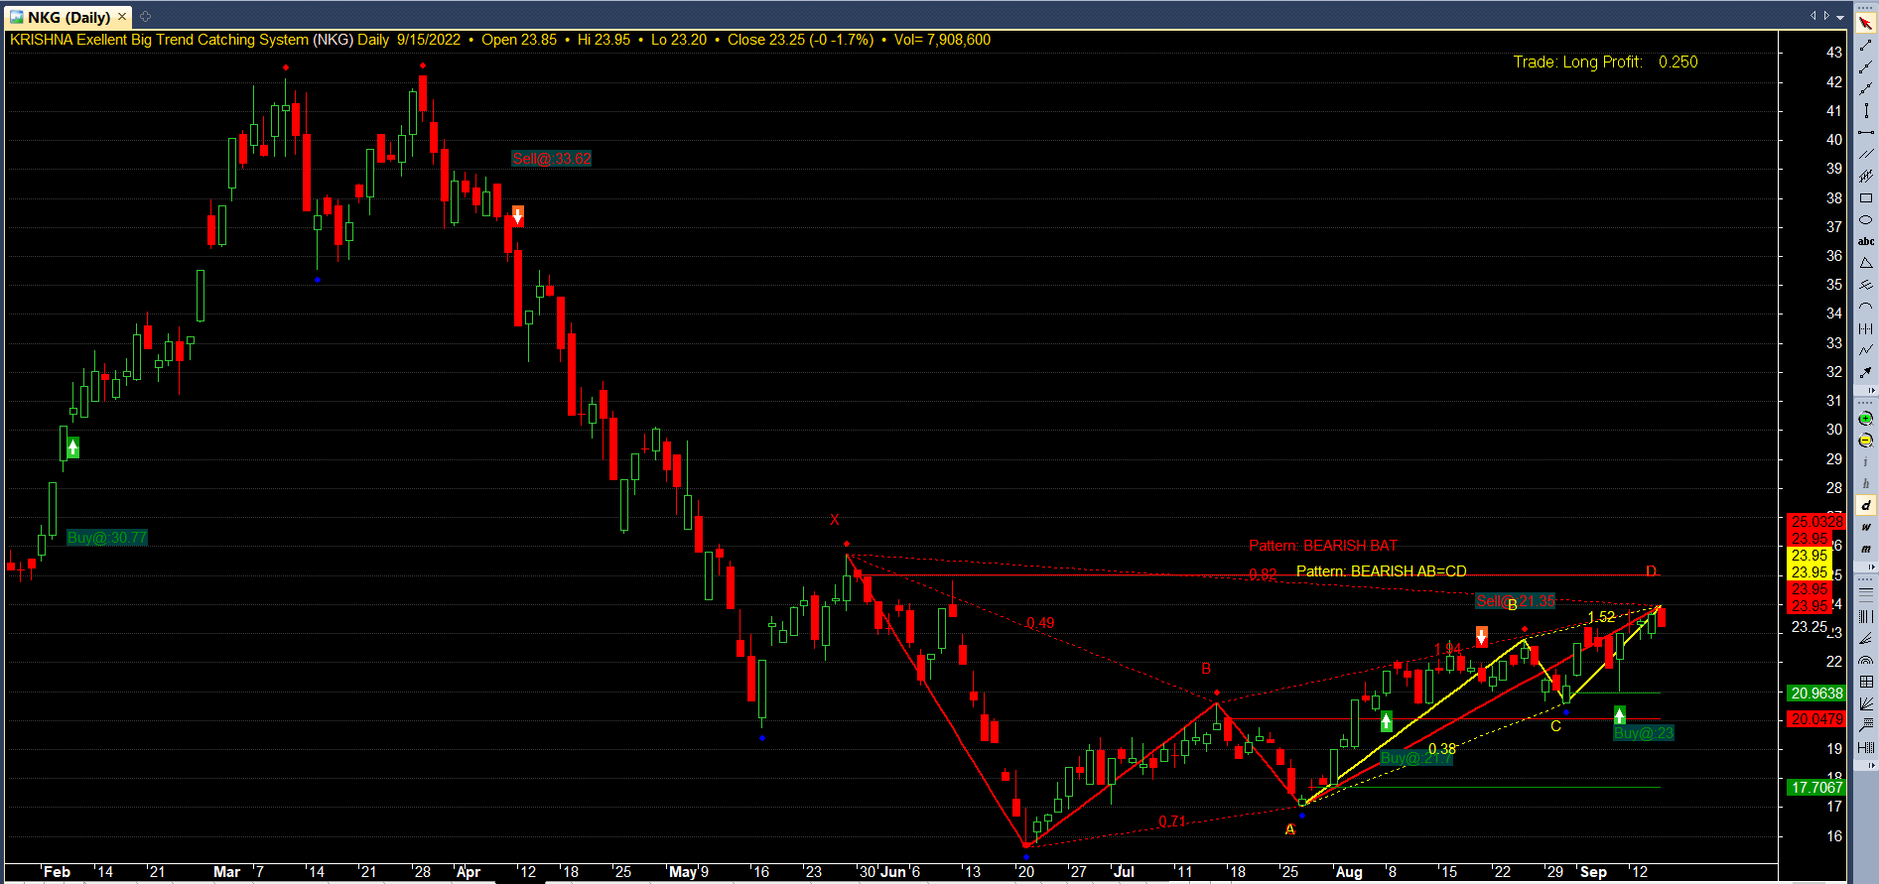Screen dimensions: 1879x884
Task: Close the NKG (Daily) tab
Action: (x=122, y=17)
